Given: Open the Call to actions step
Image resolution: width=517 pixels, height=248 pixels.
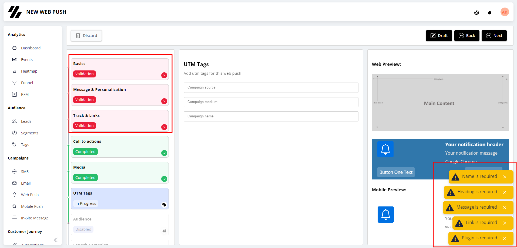Looking at the screenshot, I should (x=120, y=147).
